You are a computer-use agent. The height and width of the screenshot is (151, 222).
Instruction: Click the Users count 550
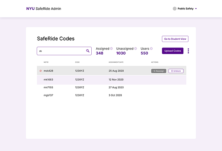click(144, 53)
